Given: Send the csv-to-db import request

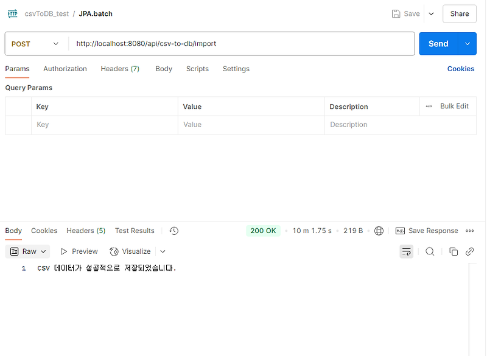Looking at the screenshot, I should (438, 43).
